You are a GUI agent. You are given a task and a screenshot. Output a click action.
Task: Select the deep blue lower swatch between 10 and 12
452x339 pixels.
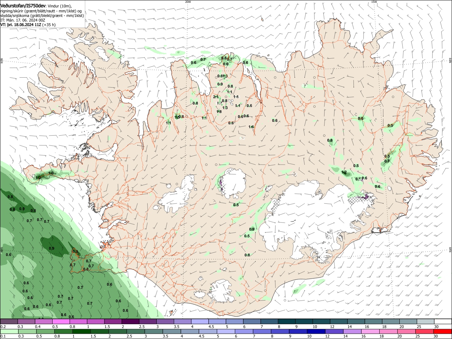coord(316,331)
